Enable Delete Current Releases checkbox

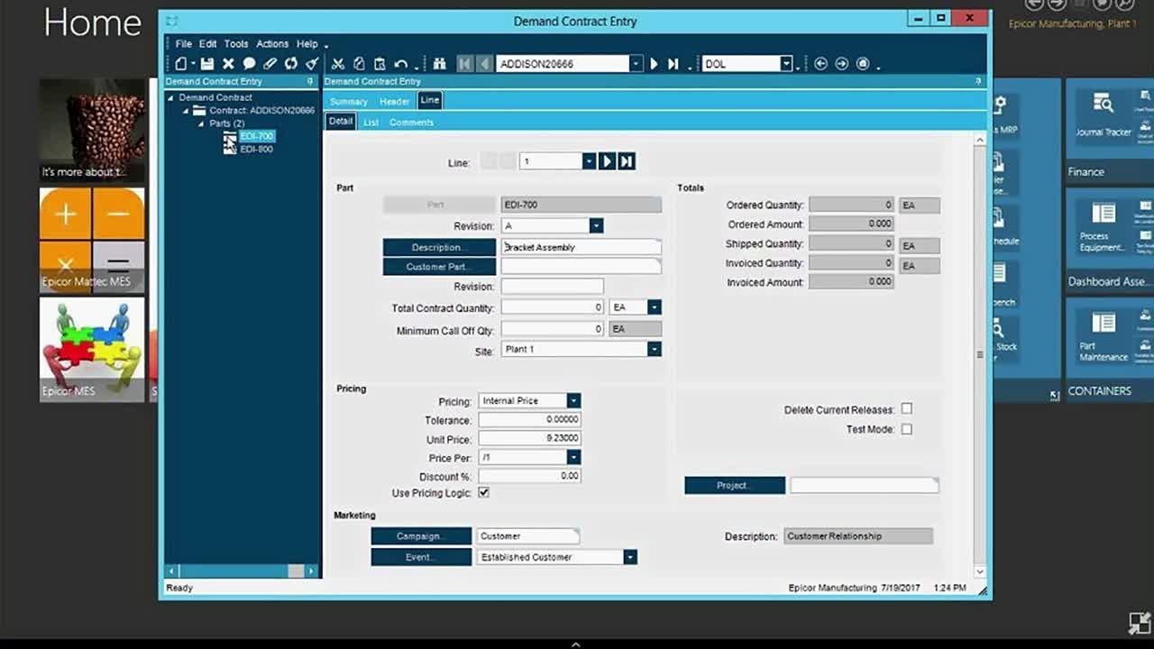pos(907,409)
